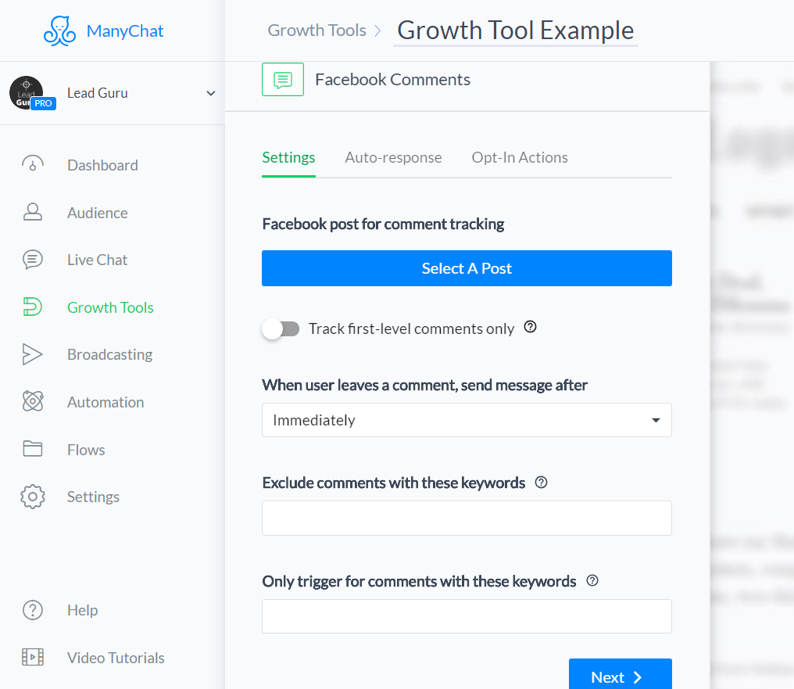794x689 pixels.
Task: Click the Only trigger keywords input field
Action: pos(467,616)
